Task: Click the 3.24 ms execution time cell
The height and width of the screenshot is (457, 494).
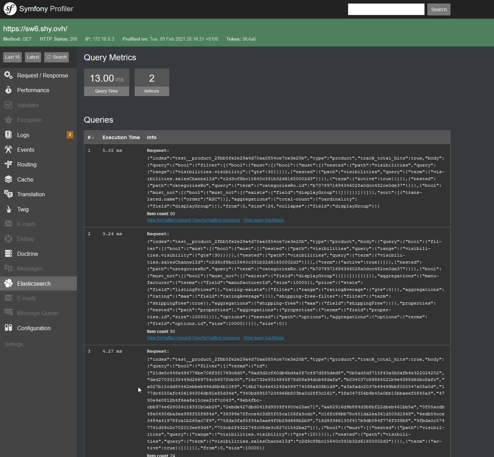Action: coord(112,234)
